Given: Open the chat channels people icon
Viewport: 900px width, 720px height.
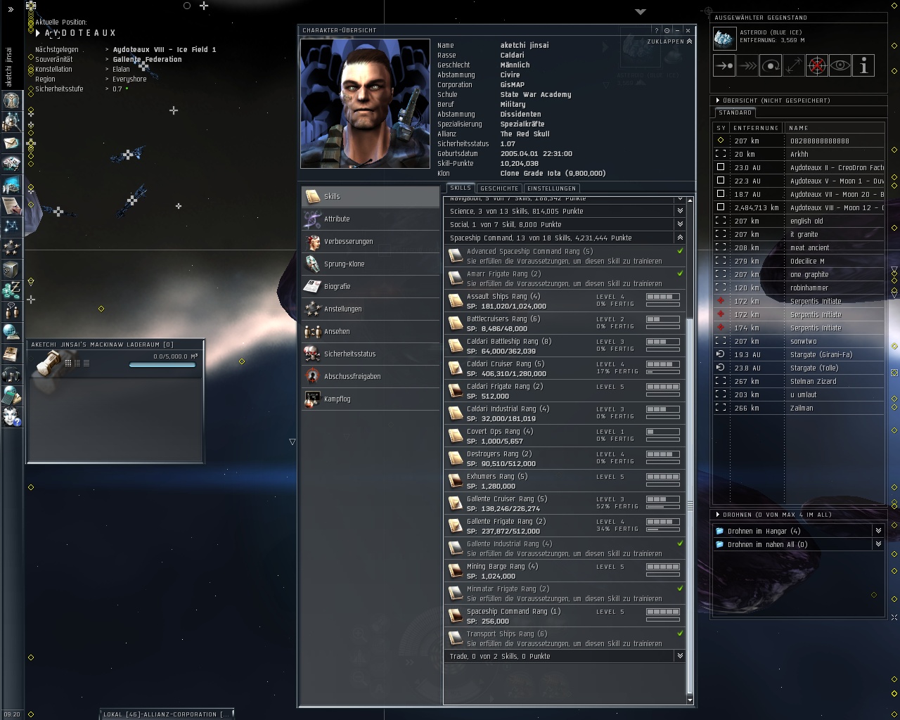Looking at the screenshot, I should [11, 311].
